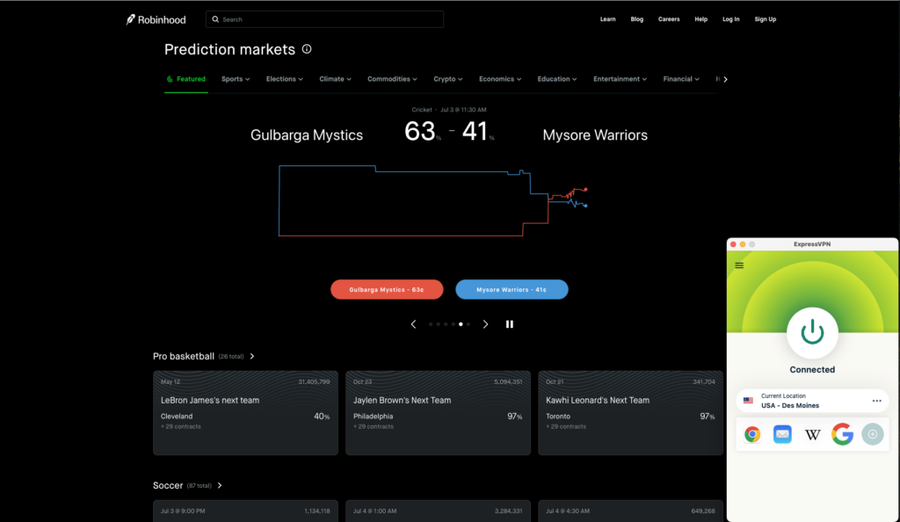Open Jaylen Brown's Next Team card
This screenshot has height=522, width=900.
pos(438,413)
